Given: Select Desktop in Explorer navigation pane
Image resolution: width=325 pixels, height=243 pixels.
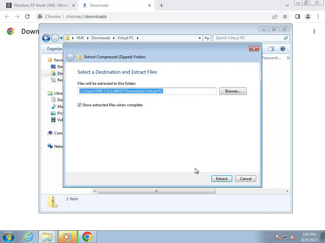Looking at the screenshot, I should [57, 66].
